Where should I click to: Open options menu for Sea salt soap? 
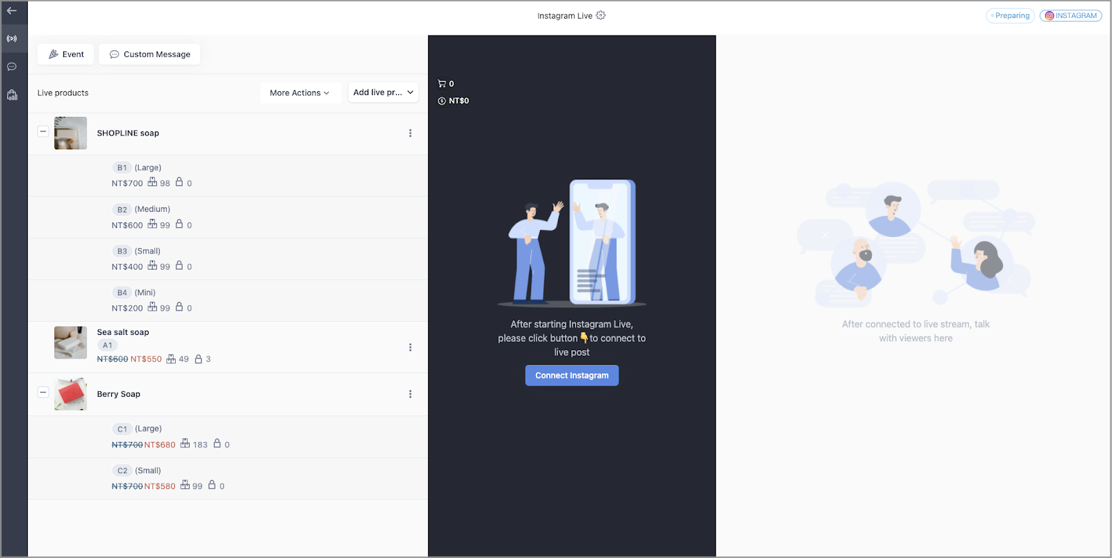tap(410, 347)
